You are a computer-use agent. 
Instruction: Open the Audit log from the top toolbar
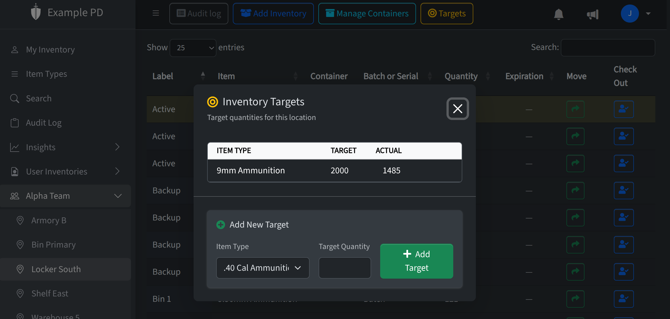point(198,13)
